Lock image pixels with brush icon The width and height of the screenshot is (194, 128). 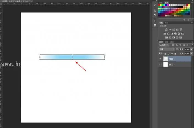(x=169, y=54)
